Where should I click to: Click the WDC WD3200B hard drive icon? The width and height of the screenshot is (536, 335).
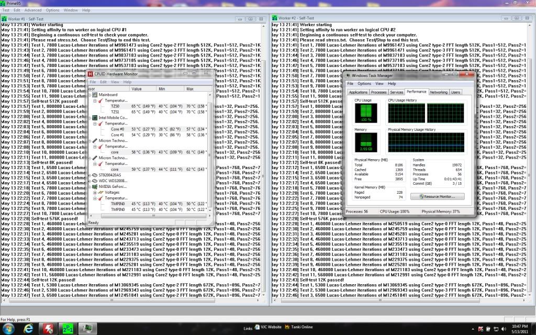[x=95, y=181]
